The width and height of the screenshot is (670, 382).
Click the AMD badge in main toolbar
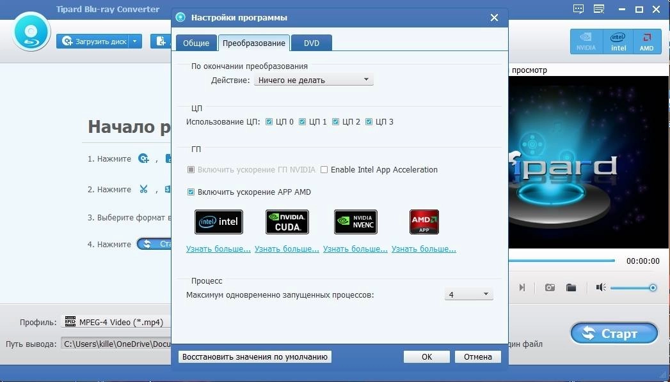pos(646,42)
